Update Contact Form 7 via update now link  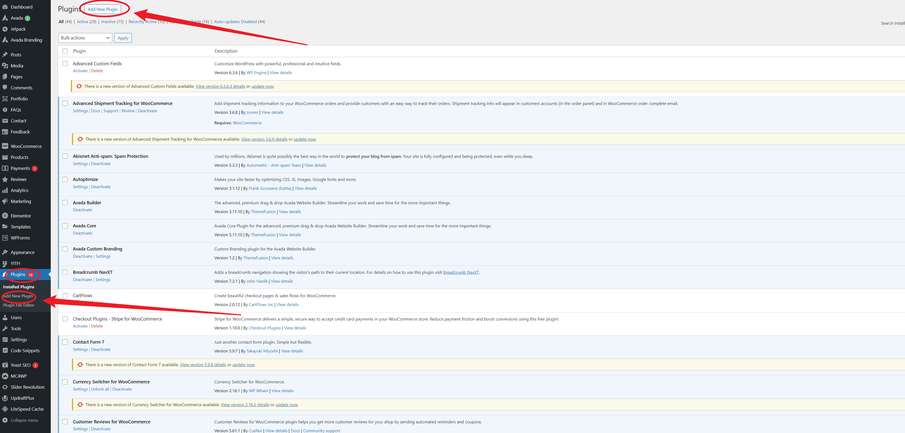tap(243, 365)
